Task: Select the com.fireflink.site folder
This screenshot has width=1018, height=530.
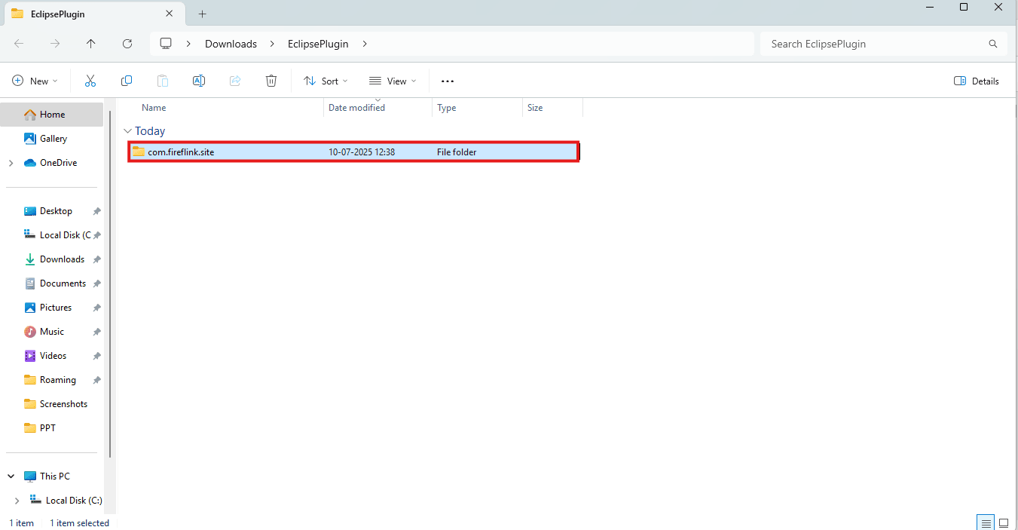Action: click(353, 152)
